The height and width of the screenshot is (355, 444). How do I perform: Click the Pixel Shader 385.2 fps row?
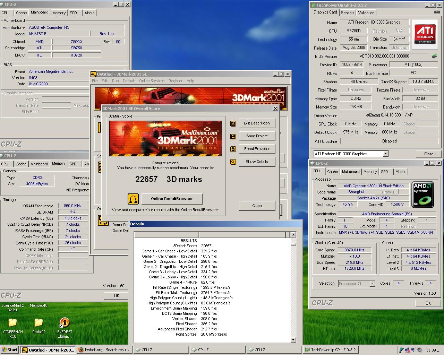click(x=196, y=324)
